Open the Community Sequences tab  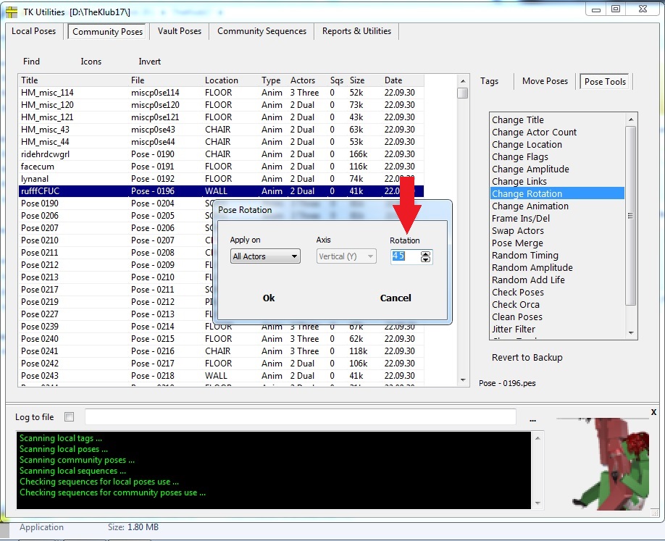coord(262,31)
